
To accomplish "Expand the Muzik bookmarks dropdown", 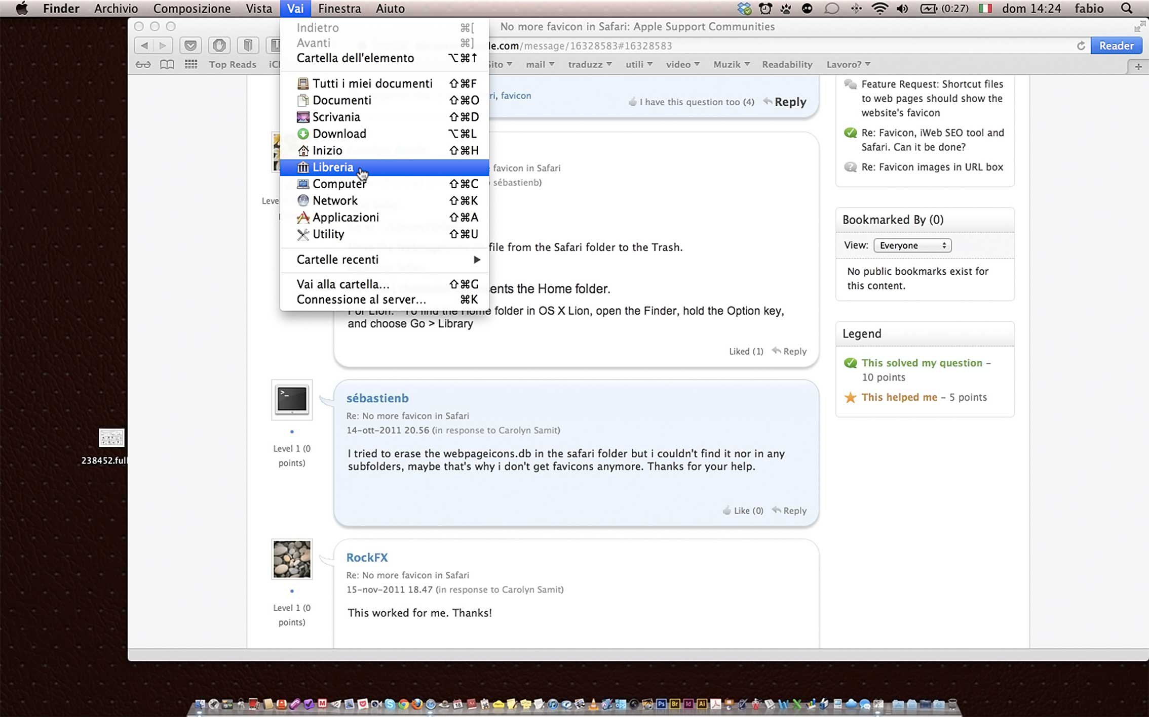I will (731, 64).
